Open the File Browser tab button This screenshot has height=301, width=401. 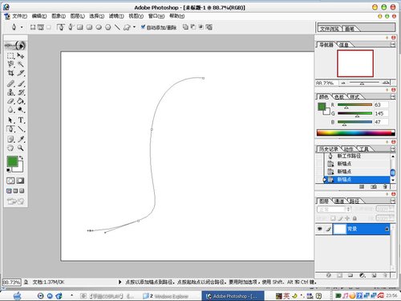click(330, 29)
